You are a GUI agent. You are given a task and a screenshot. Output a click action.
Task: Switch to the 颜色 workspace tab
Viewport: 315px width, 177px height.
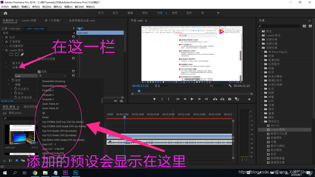[145, 13]
